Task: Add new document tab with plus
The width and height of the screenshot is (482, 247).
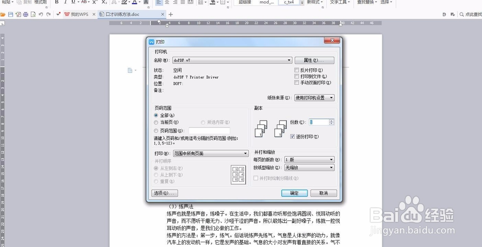Action: click(171, 14)
